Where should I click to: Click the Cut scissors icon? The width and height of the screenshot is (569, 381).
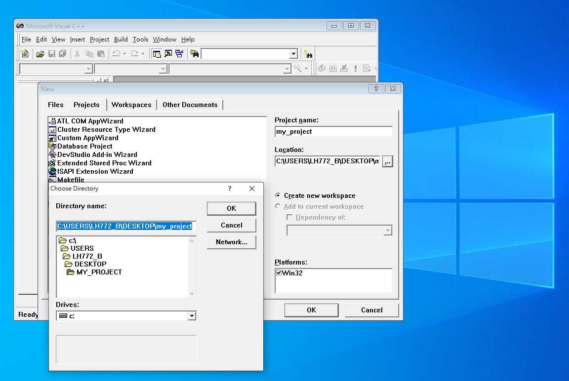[77, 54]
